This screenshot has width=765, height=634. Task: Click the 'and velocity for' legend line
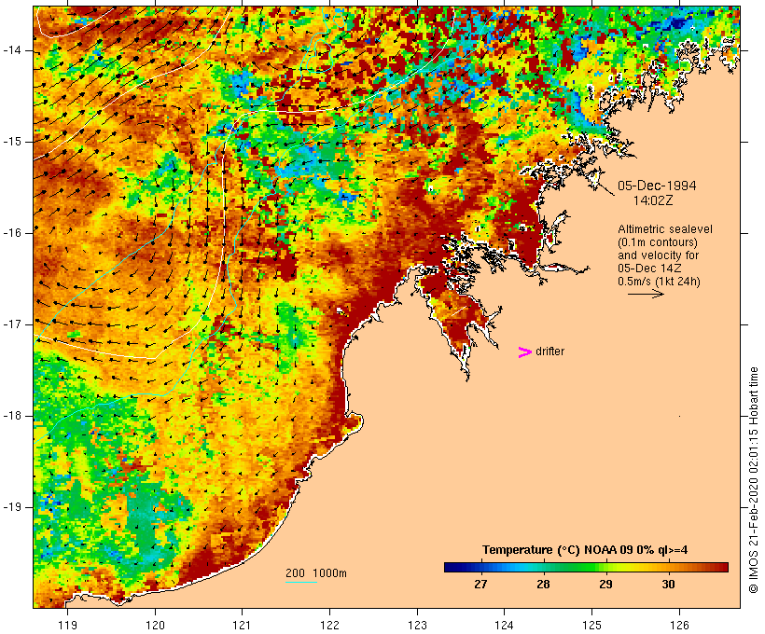click(x=658, y=255)
